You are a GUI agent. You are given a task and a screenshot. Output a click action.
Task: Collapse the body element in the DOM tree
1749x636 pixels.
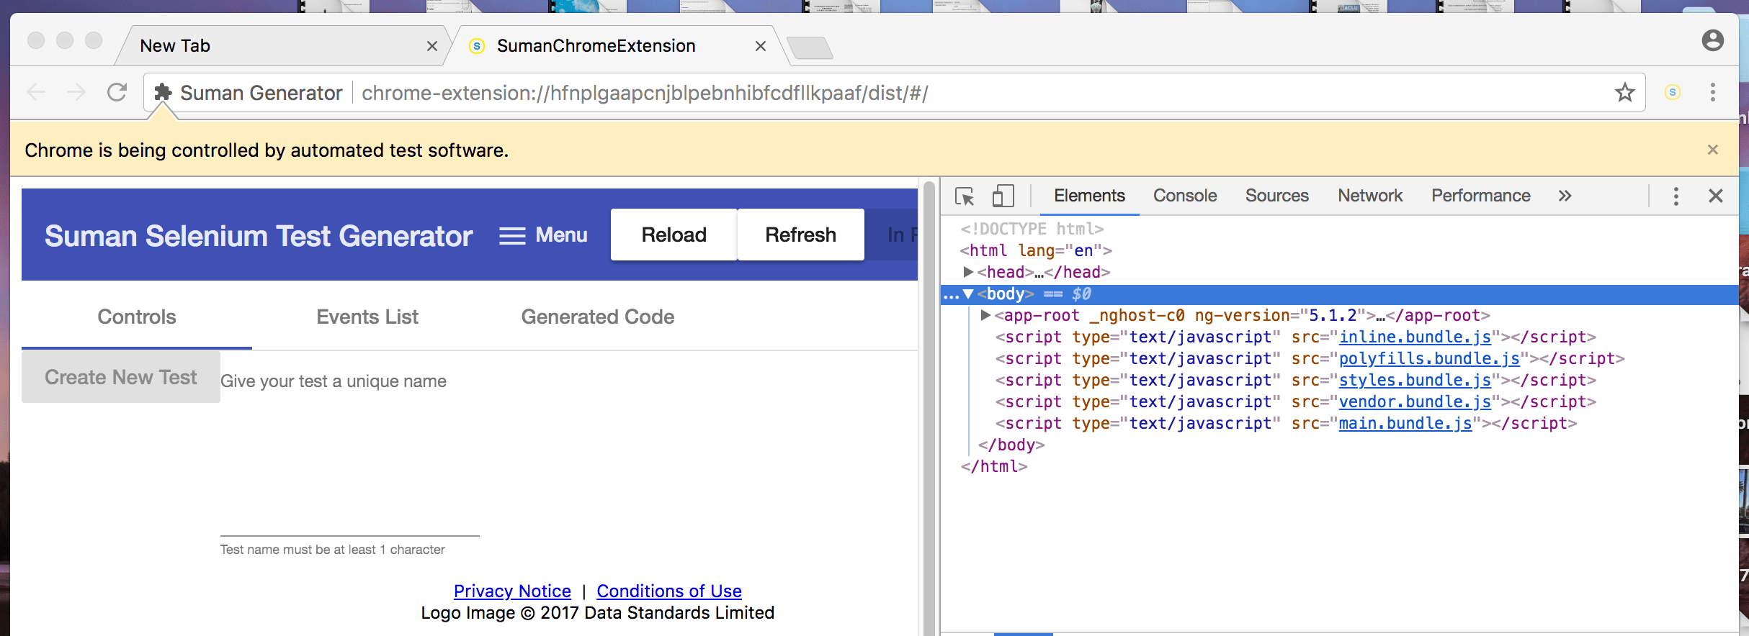tap(969, 294)
